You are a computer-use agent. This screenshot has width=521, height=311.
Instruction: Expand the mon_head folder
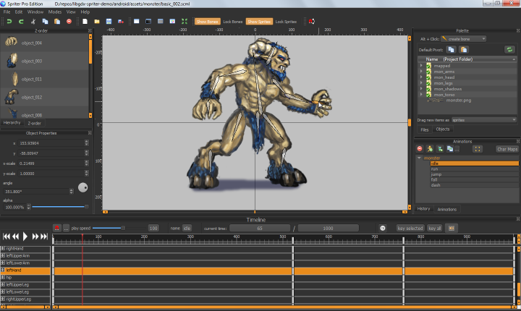click(421, 77)
